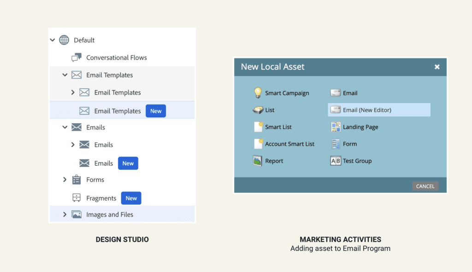Expand the Forms folder
472x272 pixels.
click(x=65, y=179)
